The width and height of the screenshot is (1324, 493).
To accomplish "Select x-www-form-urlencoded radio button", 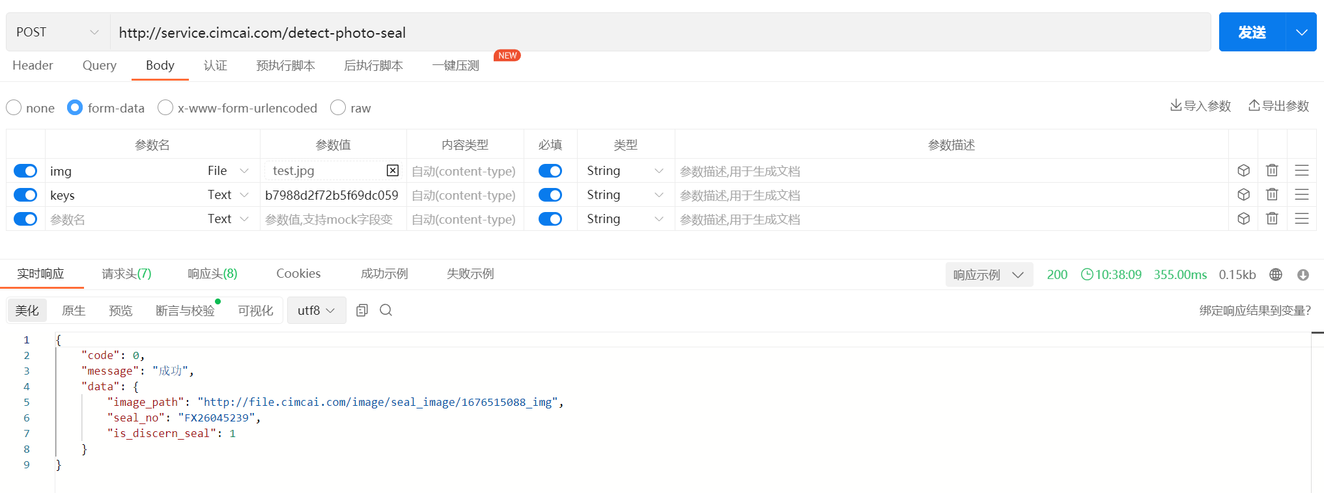I will pyautogui.click(x=165, y=107).
